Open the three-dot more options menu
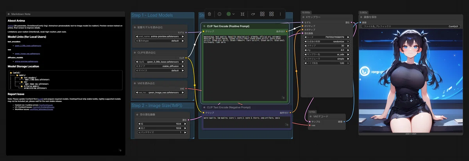 click(x=280, y=14)
